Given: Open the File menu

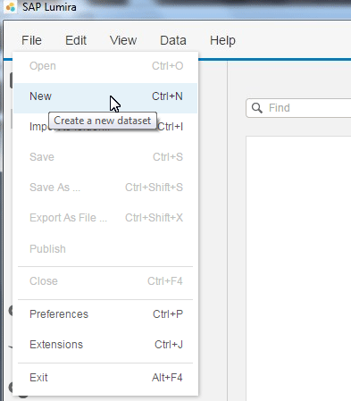Looking at the screenshot, I should (31, 40).
